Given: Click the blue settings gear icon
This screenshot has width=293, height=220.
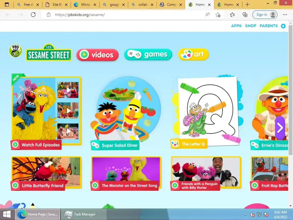Looking at the screenshot, I should click(x=283, y=26).
